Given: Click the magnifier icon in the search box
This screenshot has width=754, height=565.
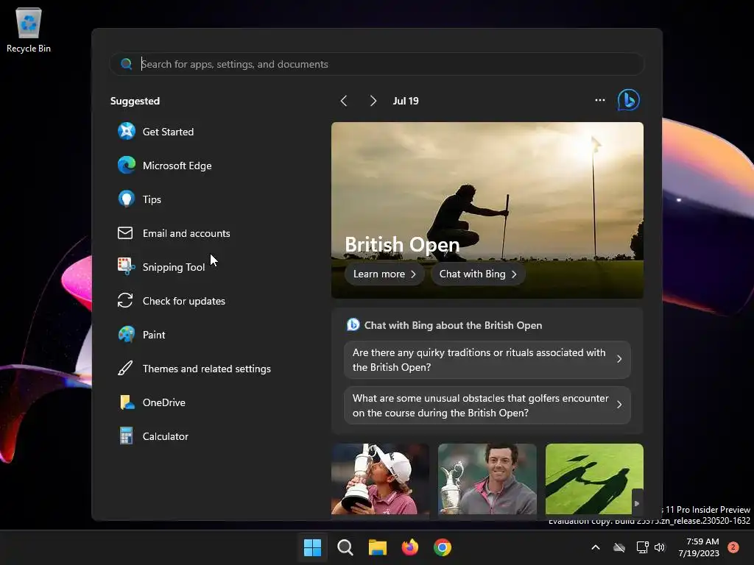Looking at the screenshot, I should (x=126, y=64).
